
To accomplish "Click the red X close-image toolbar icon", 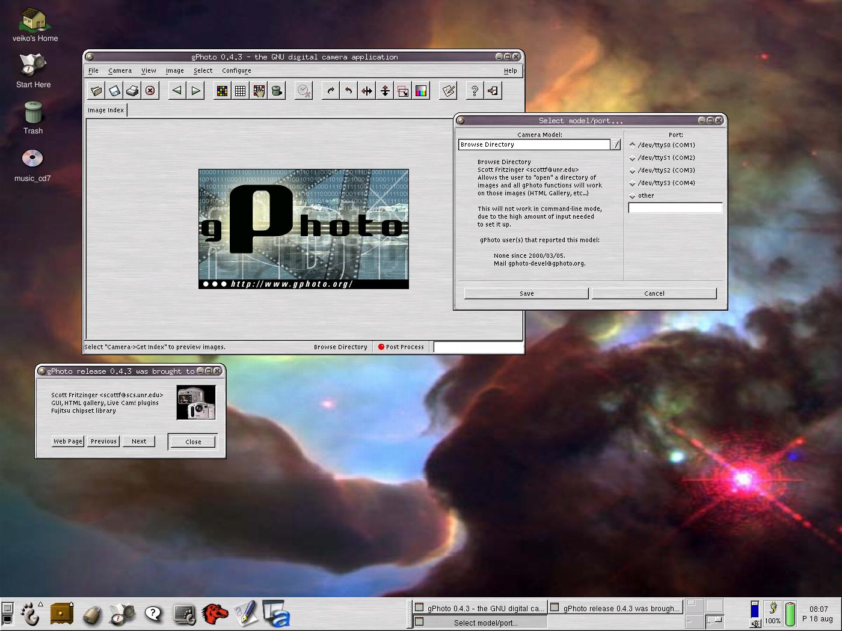I will (x=150, y=91).
